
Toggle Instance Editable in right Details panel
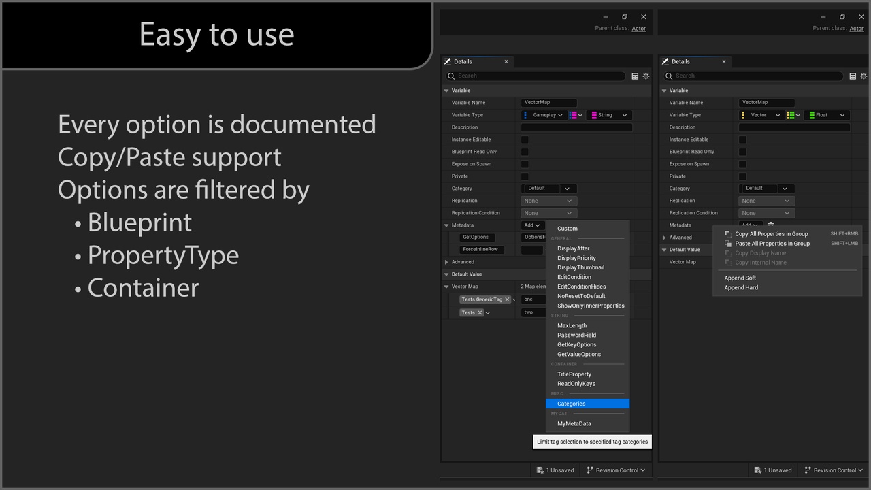tap(742, 140)
